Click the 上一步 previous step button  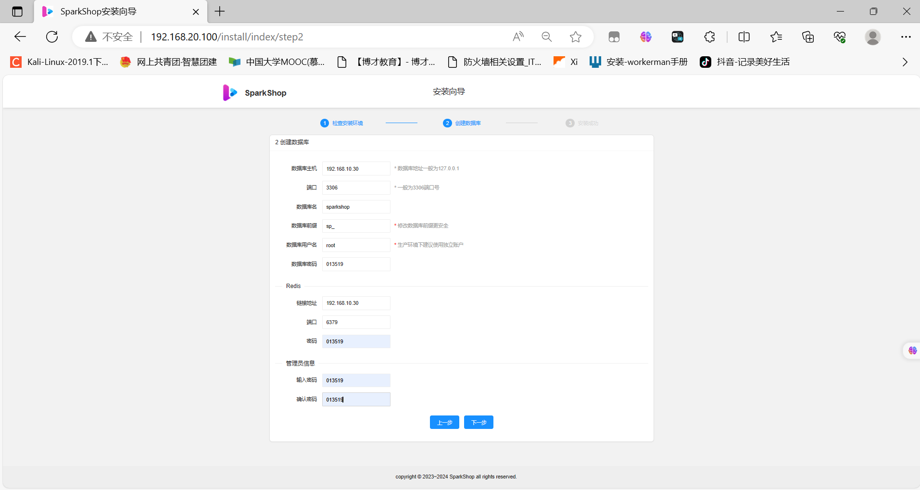[x=444, y=422]
